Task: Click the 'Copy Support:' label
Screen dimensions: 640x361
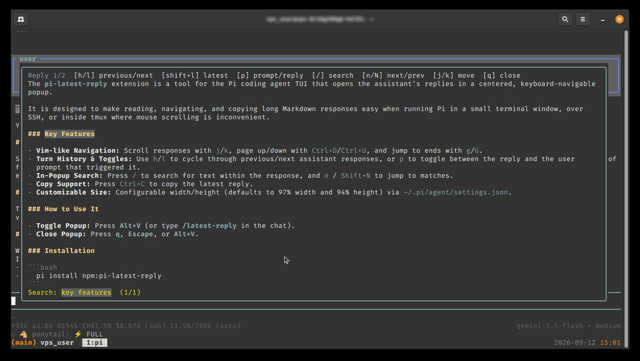Action: (63, 184)
